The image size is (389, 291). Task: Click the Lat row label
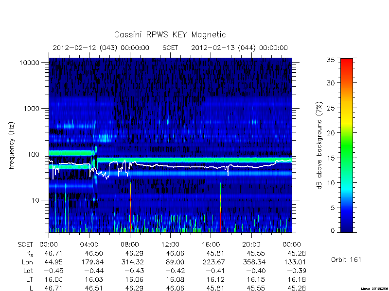point(28,271)
